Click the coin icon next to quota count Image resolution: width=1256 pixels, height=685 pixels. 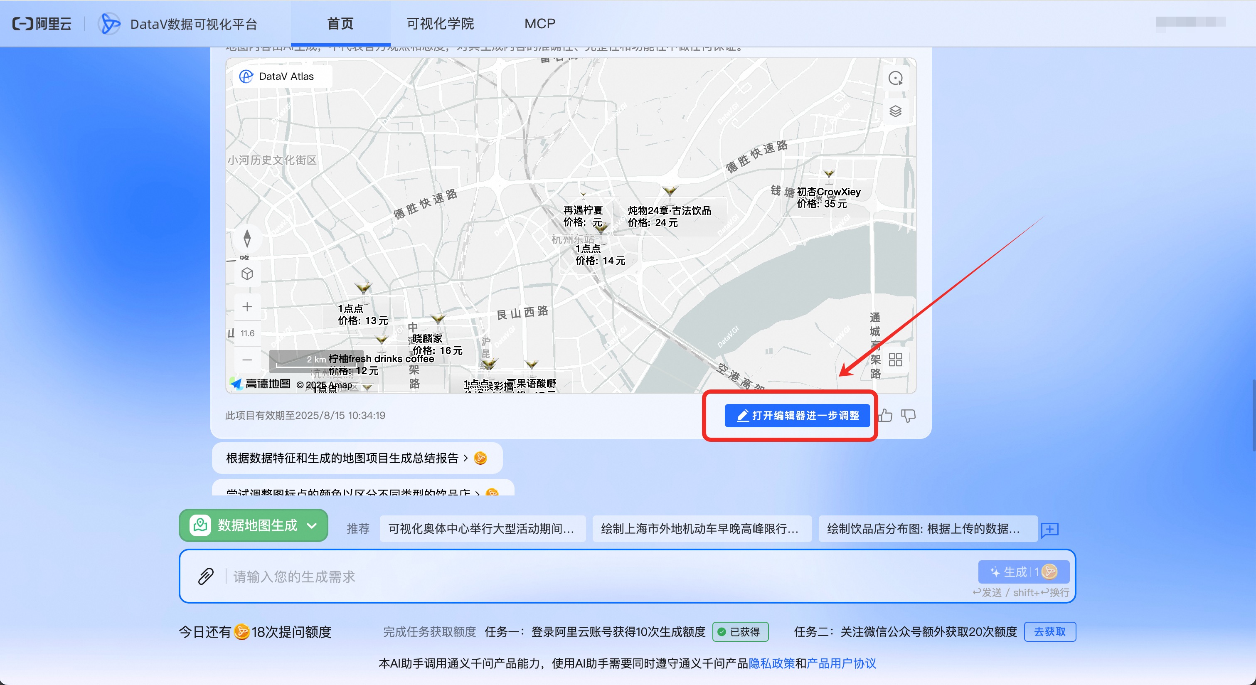(x=241, y=632)
